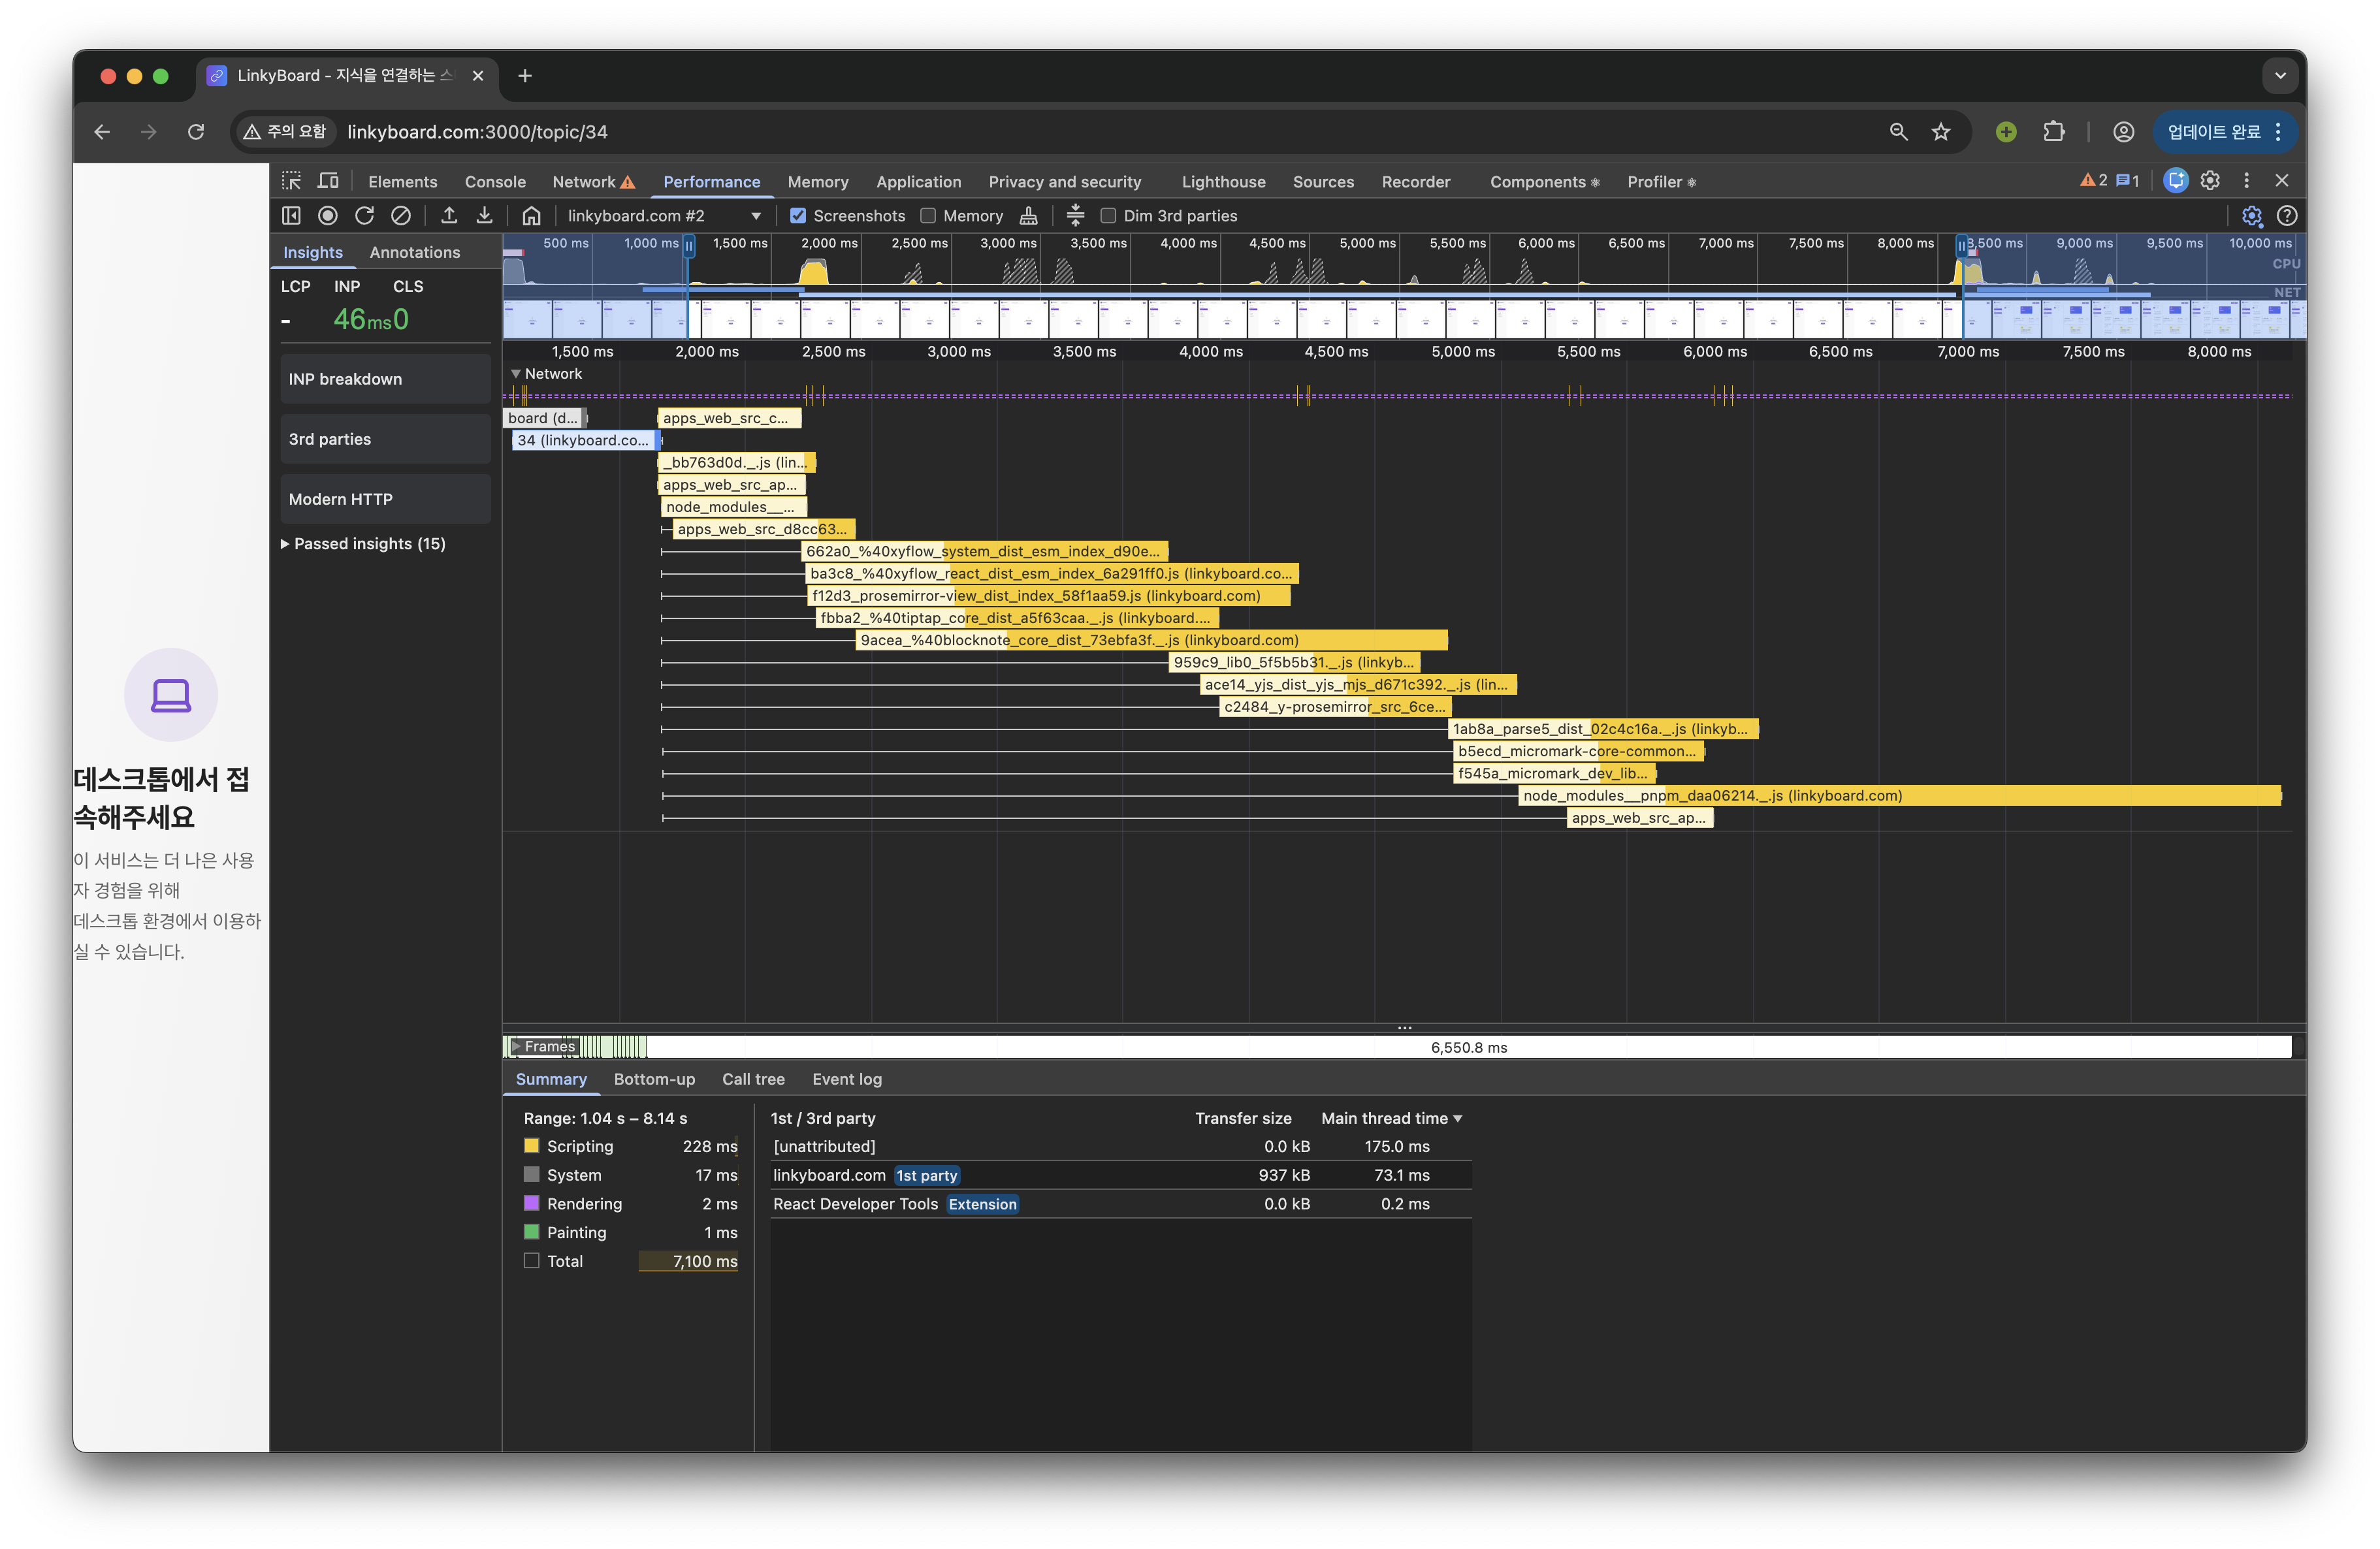This screenshot has height=1549, width=2380.
Task: Disable the Screenshots checkbox
Action: point(798,216)
